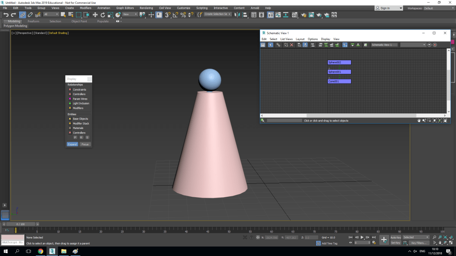Viewport: 456px width, 256px height.
Task: Activate the Connect tool in Schematic View
Action: pos(278,45)
